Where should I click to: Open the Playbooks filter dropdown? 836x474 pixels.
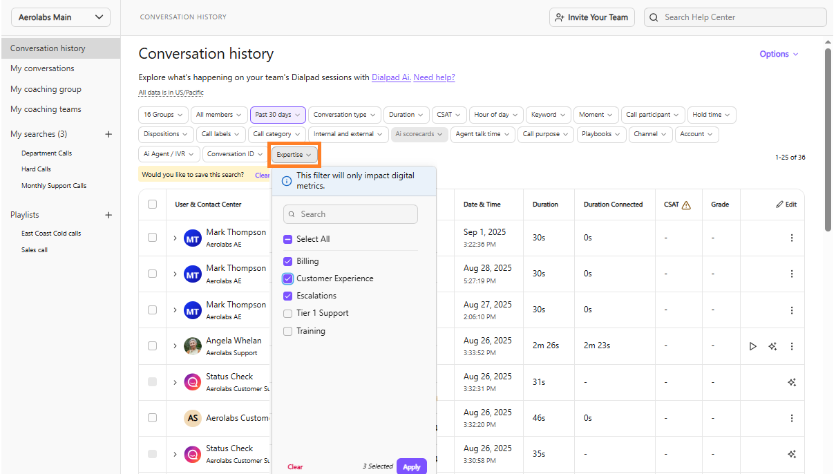(601, 134)
